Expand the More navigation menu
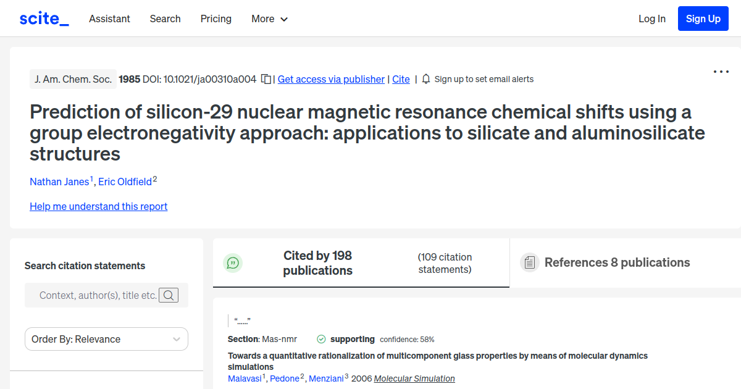Image resolution: width=741 pixels, height=389 pixels. coord(269,19)
